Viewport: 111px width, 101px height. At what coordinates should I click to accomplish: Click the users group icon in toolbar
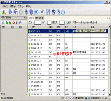point(4,12)
